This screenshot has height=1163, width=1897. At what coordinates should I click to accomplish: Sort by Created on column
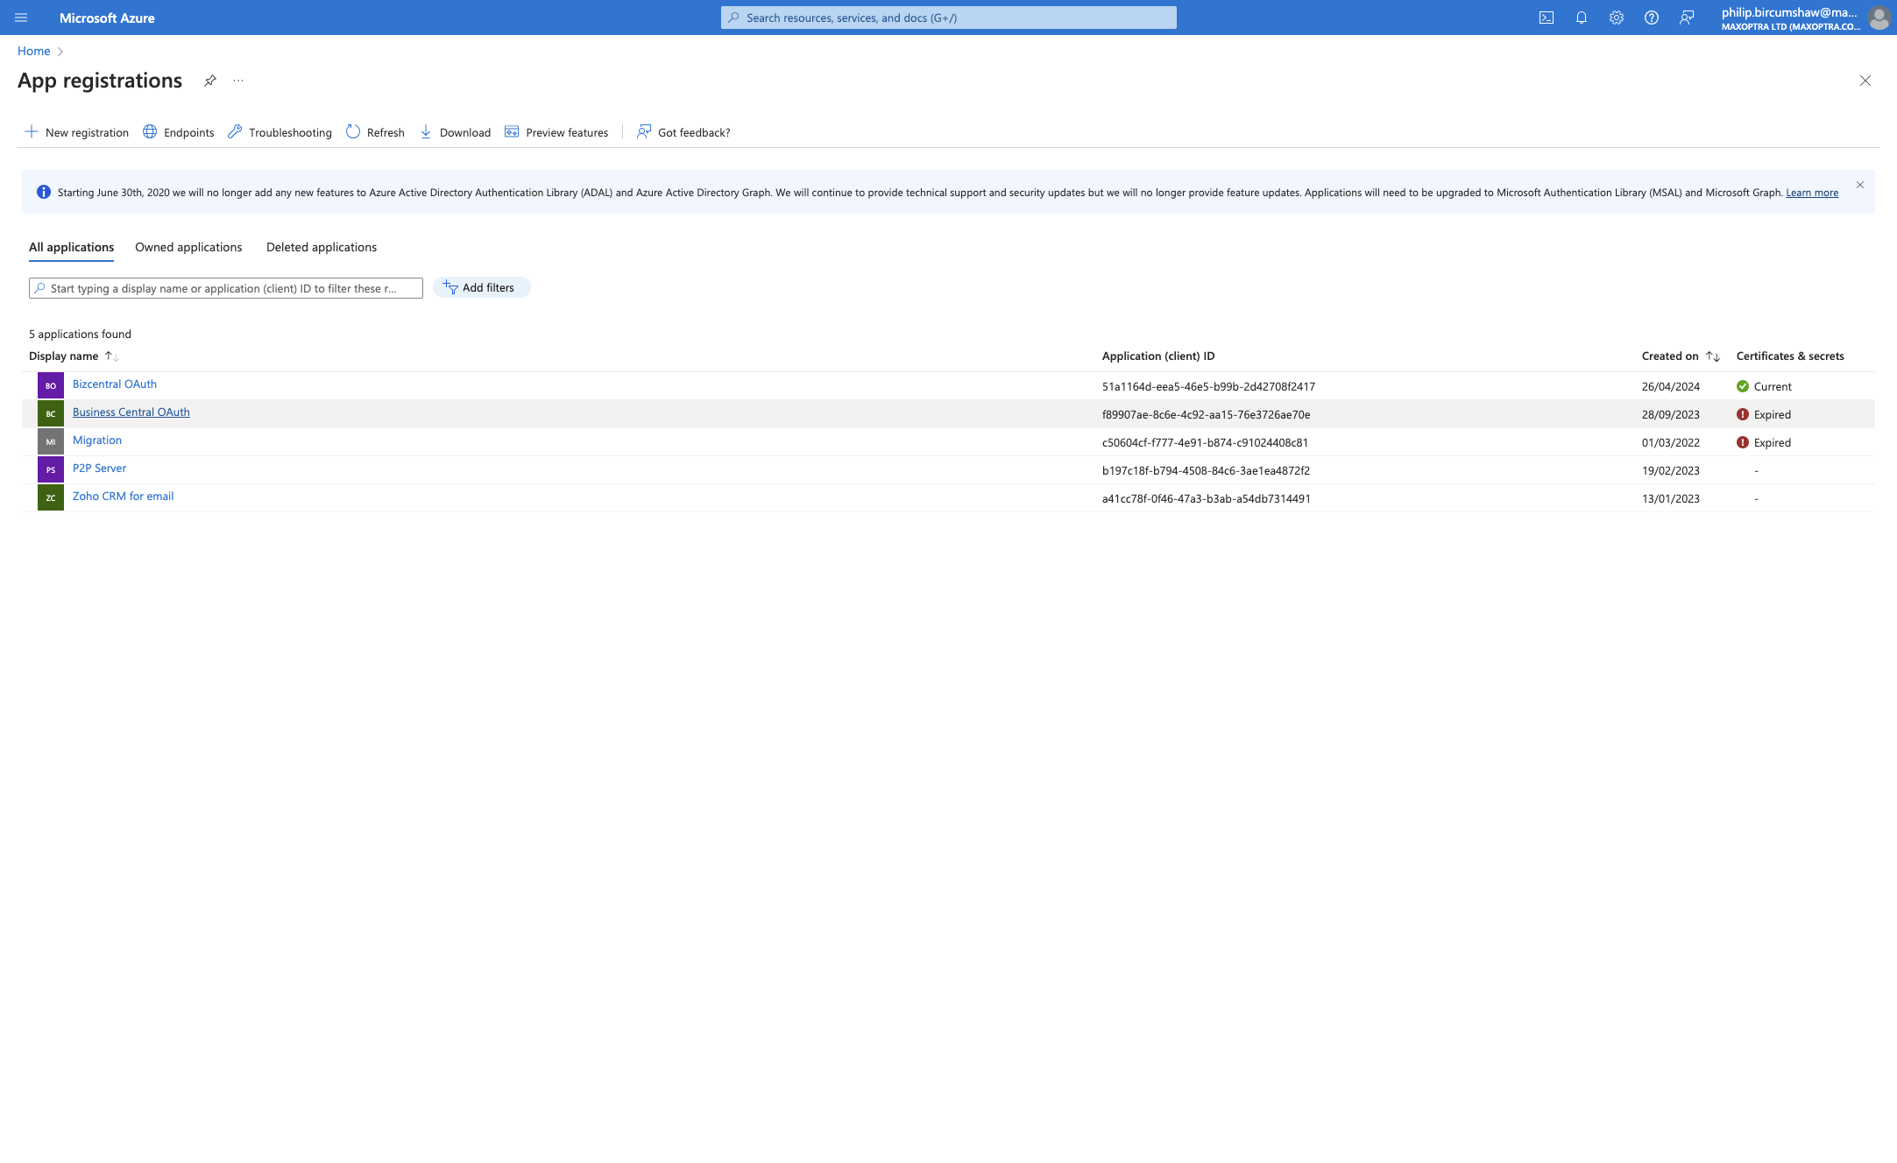[1681, 356]
